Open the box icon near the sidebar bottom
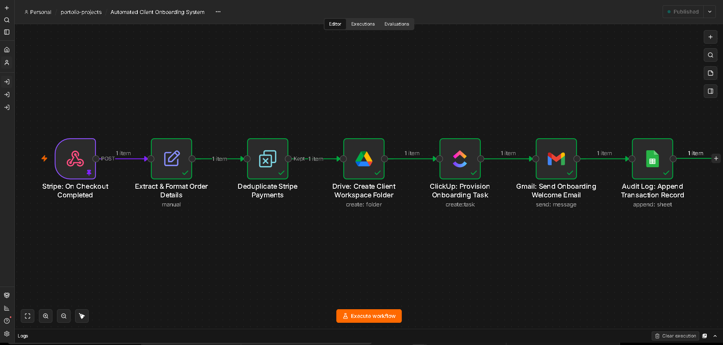Screen dimensions: 723x345 [7, 295]
